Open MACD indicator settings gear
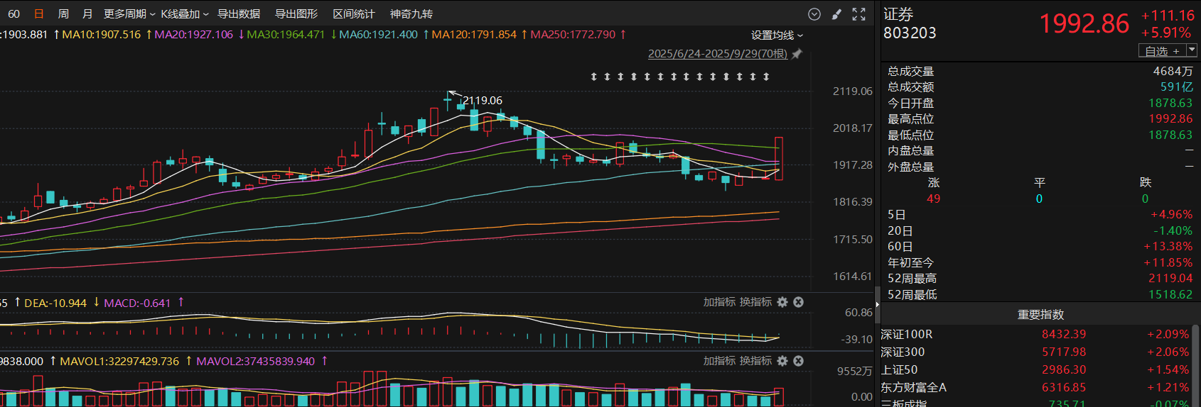Viewport: 1201px width, 407px height. click(782, 302)
